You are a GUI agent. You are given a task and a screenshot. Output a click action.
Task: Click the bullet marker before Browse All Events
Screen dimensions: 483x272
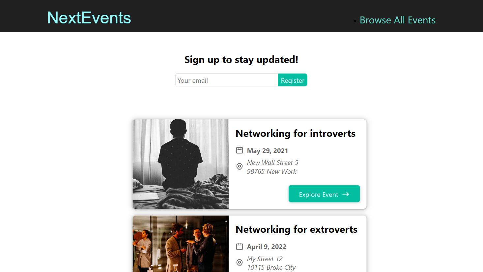pyautogui.click(x=355, y=21)
